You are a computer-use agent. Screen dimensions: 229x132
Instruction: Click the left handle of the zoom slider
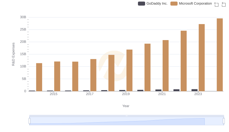[29, 121]
